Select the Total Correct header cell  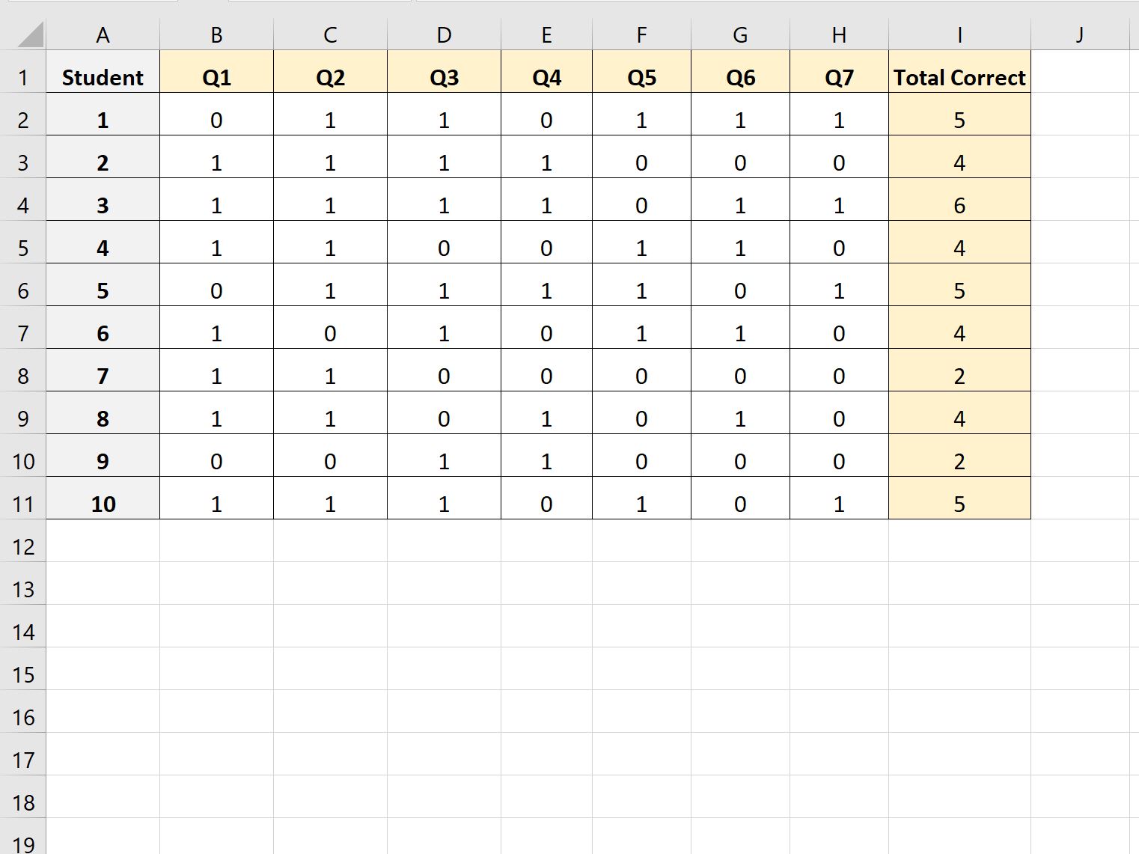tap(959, 78)
